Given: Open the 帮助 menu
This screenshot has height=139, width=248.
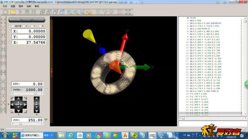Looking at the screenshot, I should [x=37, y=6].
